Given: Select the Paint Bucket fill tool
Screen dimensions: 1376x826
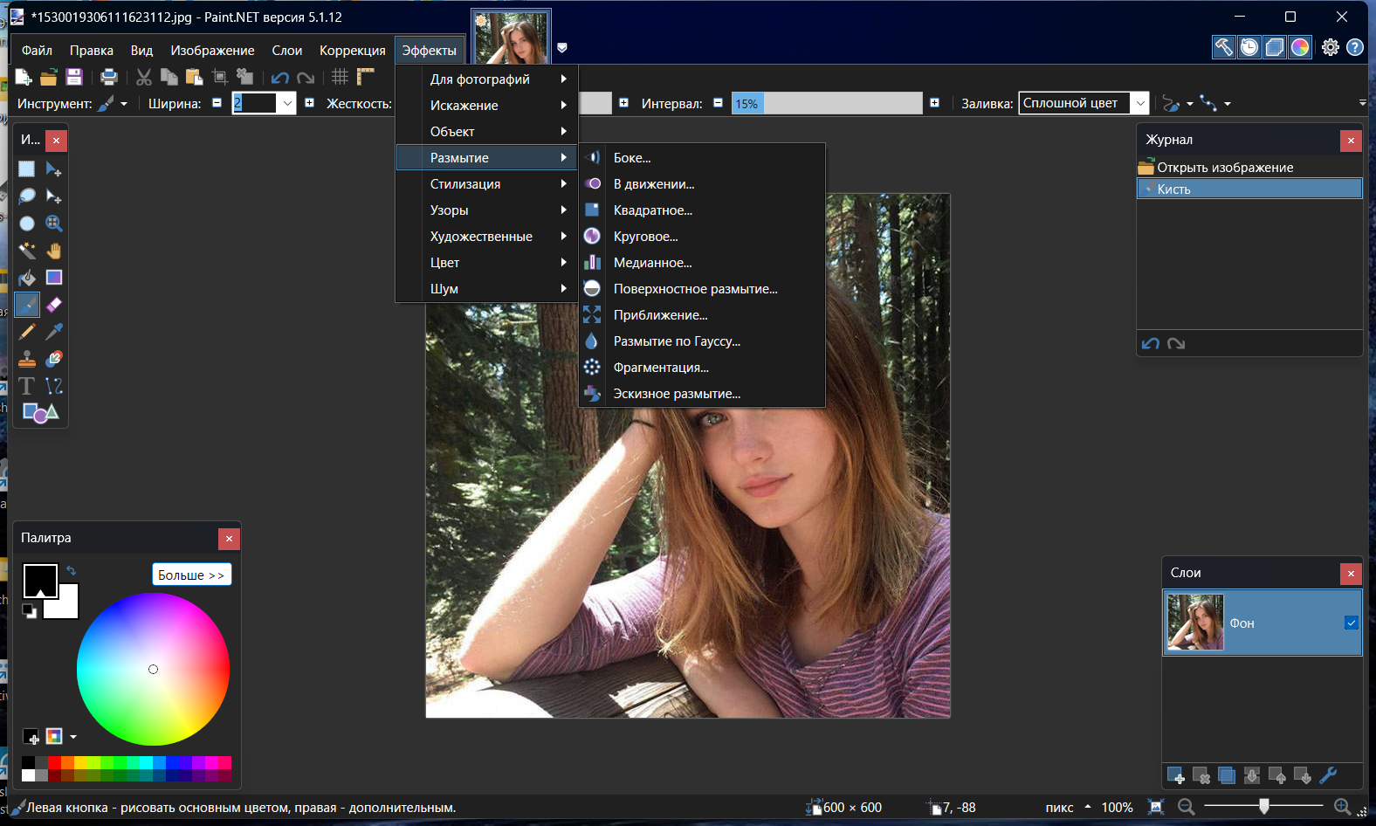Looking at the screenshot, I should tap(27, 279).
